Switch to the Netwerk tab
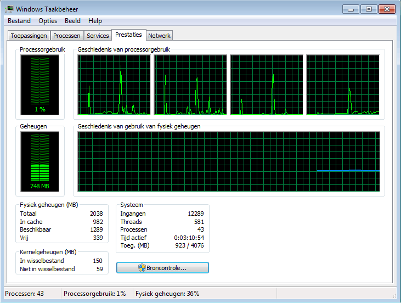 click(x=159, y=36)
